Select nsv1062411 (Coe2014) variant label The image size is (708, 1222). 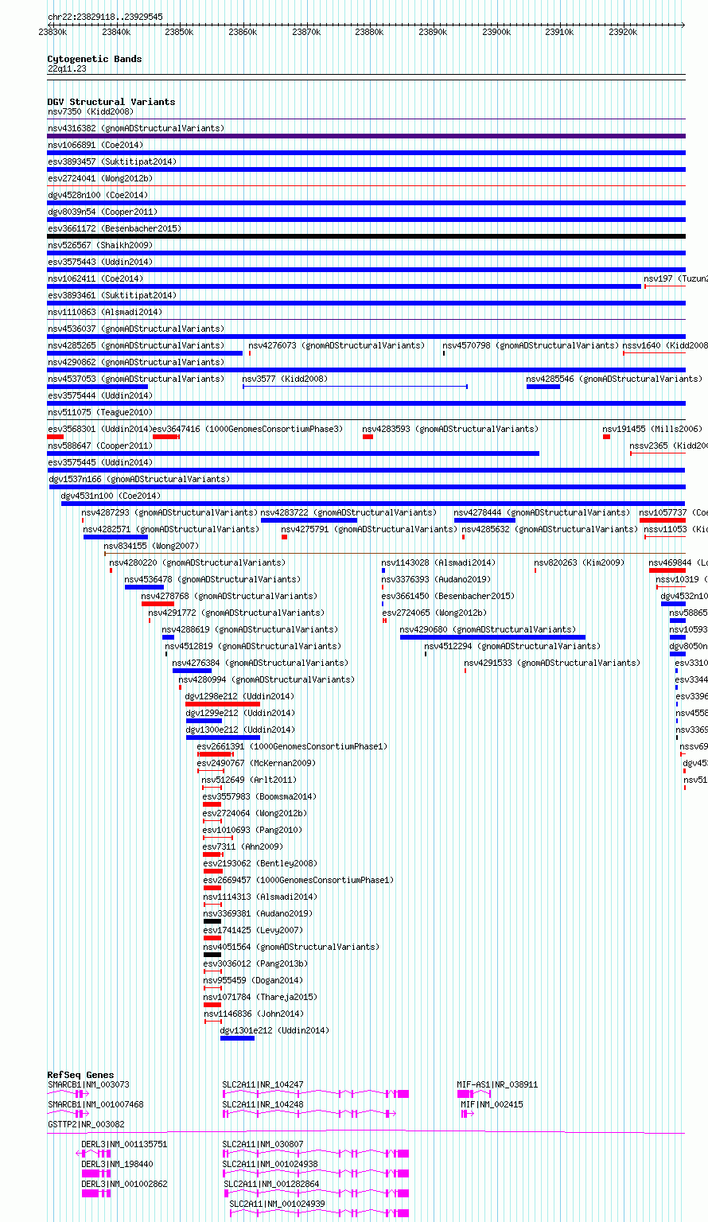coord(95,279)
